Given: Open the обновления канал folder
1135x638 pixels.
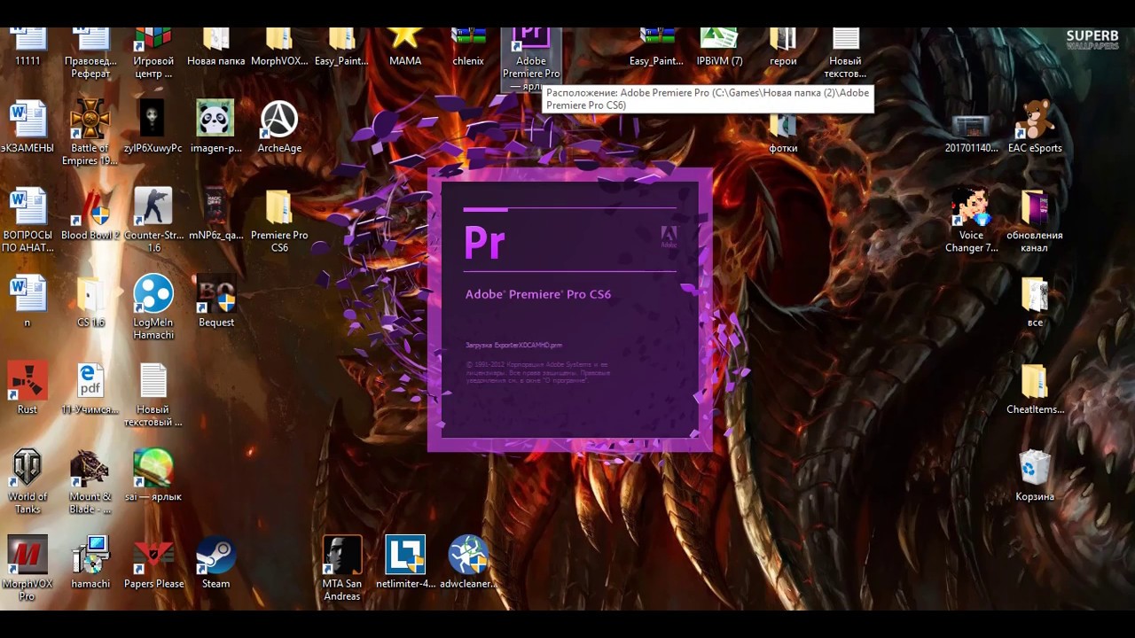Looking at the screenshot, I should [x=1035, y=220].
